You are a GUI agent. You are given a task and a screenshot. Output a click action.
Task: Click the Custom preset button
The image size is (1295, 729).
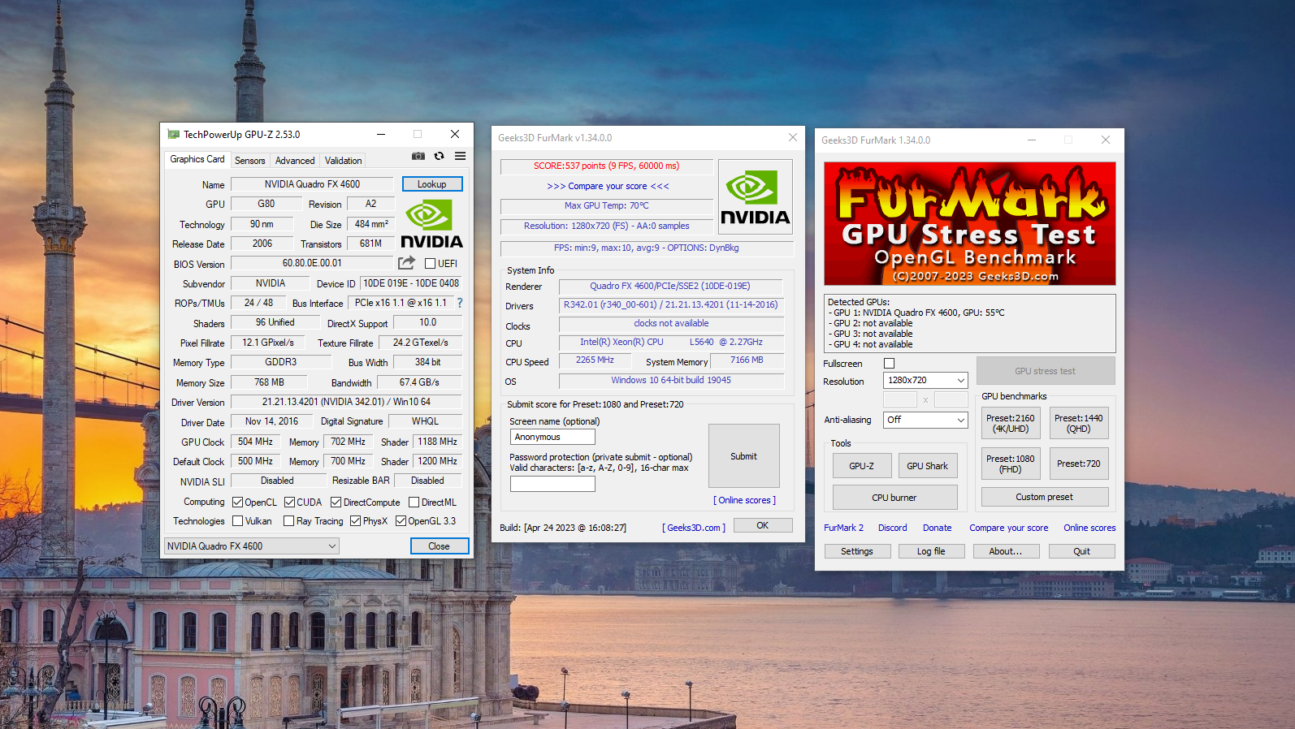pyautogui.click(x=1045, y=497)
